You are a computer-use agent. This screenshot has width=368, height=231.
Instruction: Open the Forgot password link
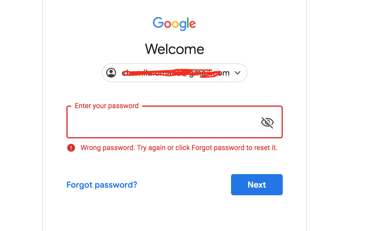(x=102, y=185)
